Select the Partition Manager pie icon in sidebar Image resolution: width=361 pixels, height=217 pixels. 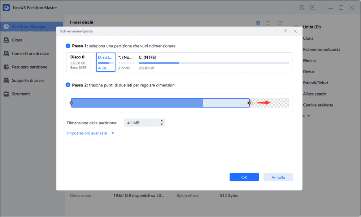(6, 26)
